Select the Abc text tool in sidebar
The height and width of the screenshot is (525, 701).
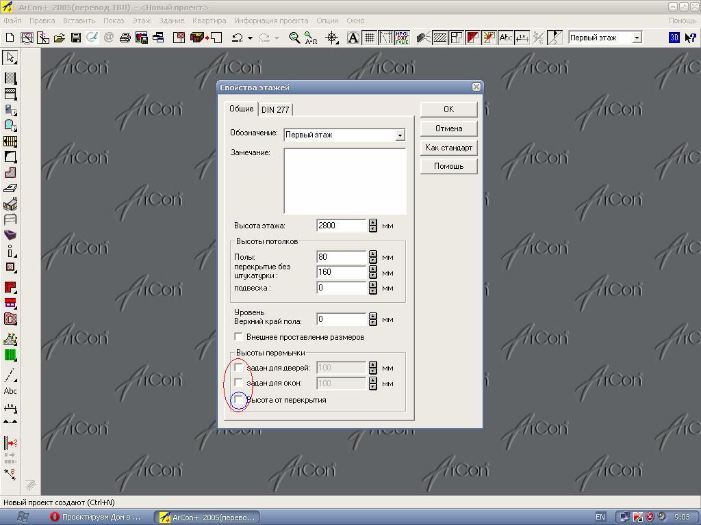tap(10, 390)
